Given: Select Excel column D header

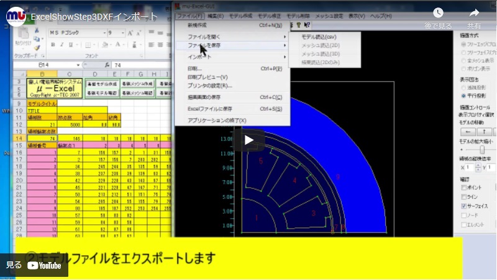Looking at the screenshot, I should tap(95, 74).
